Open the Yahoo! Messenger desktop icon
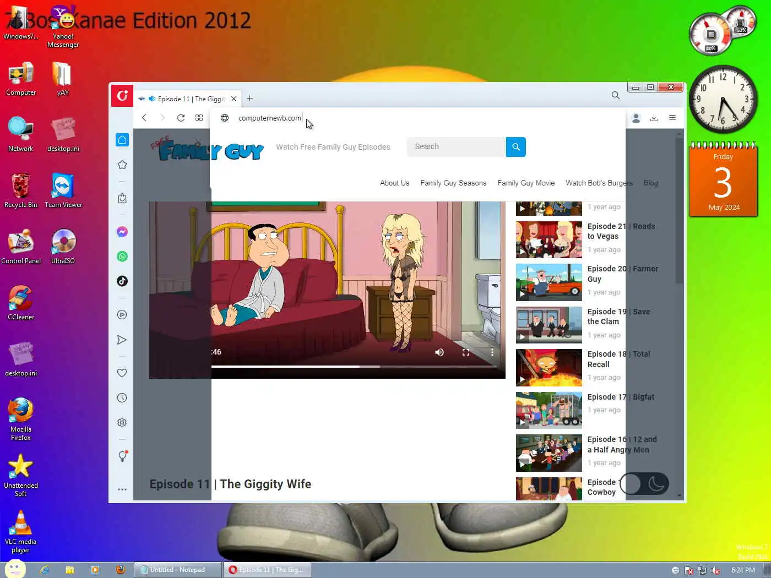The height and width of the screenshot is (578, 771). (x=63, y=26)
